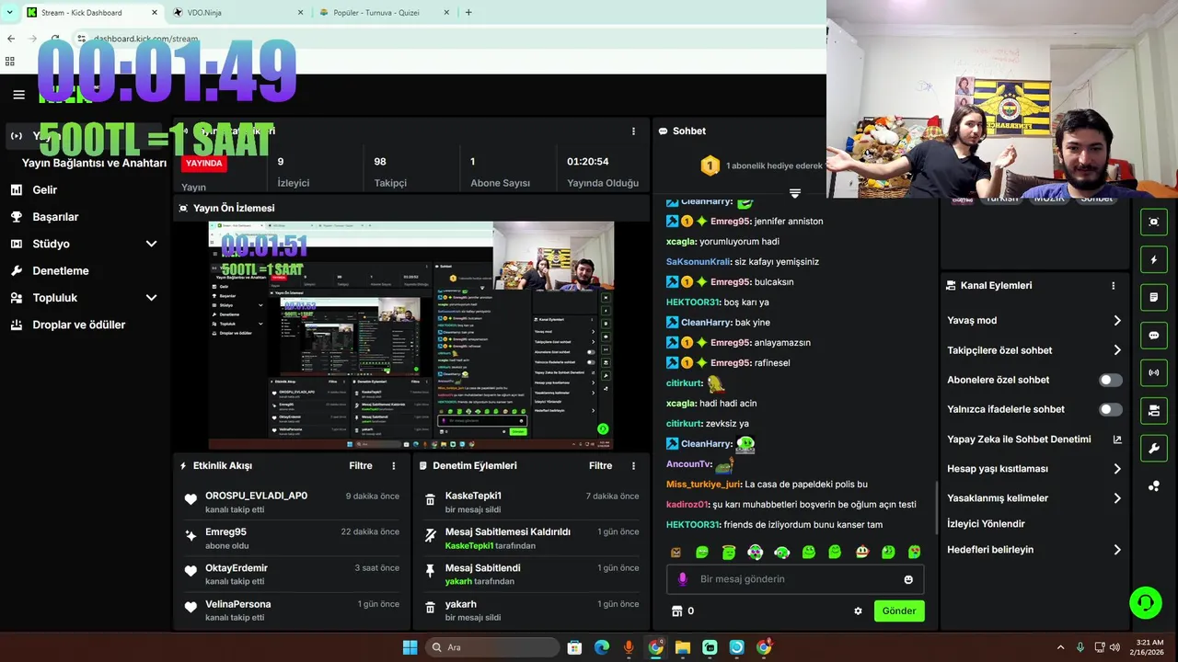Open Denetim Eylemleri Filtre
1178x662 pixels.
tap(601, 466)
